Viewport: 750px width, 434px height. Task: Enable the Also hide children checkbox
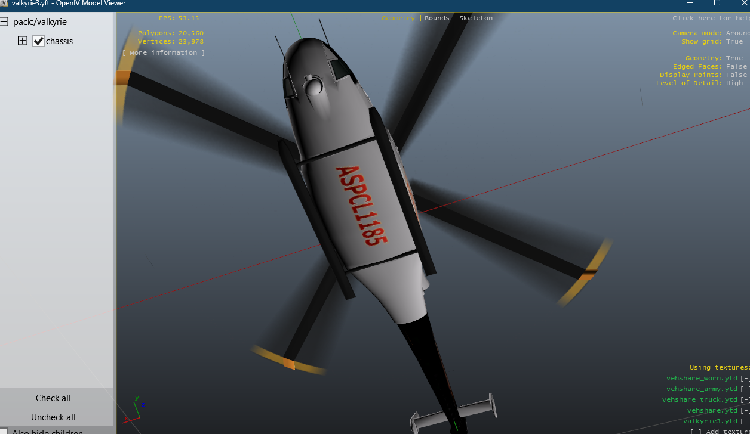(4, 432)
